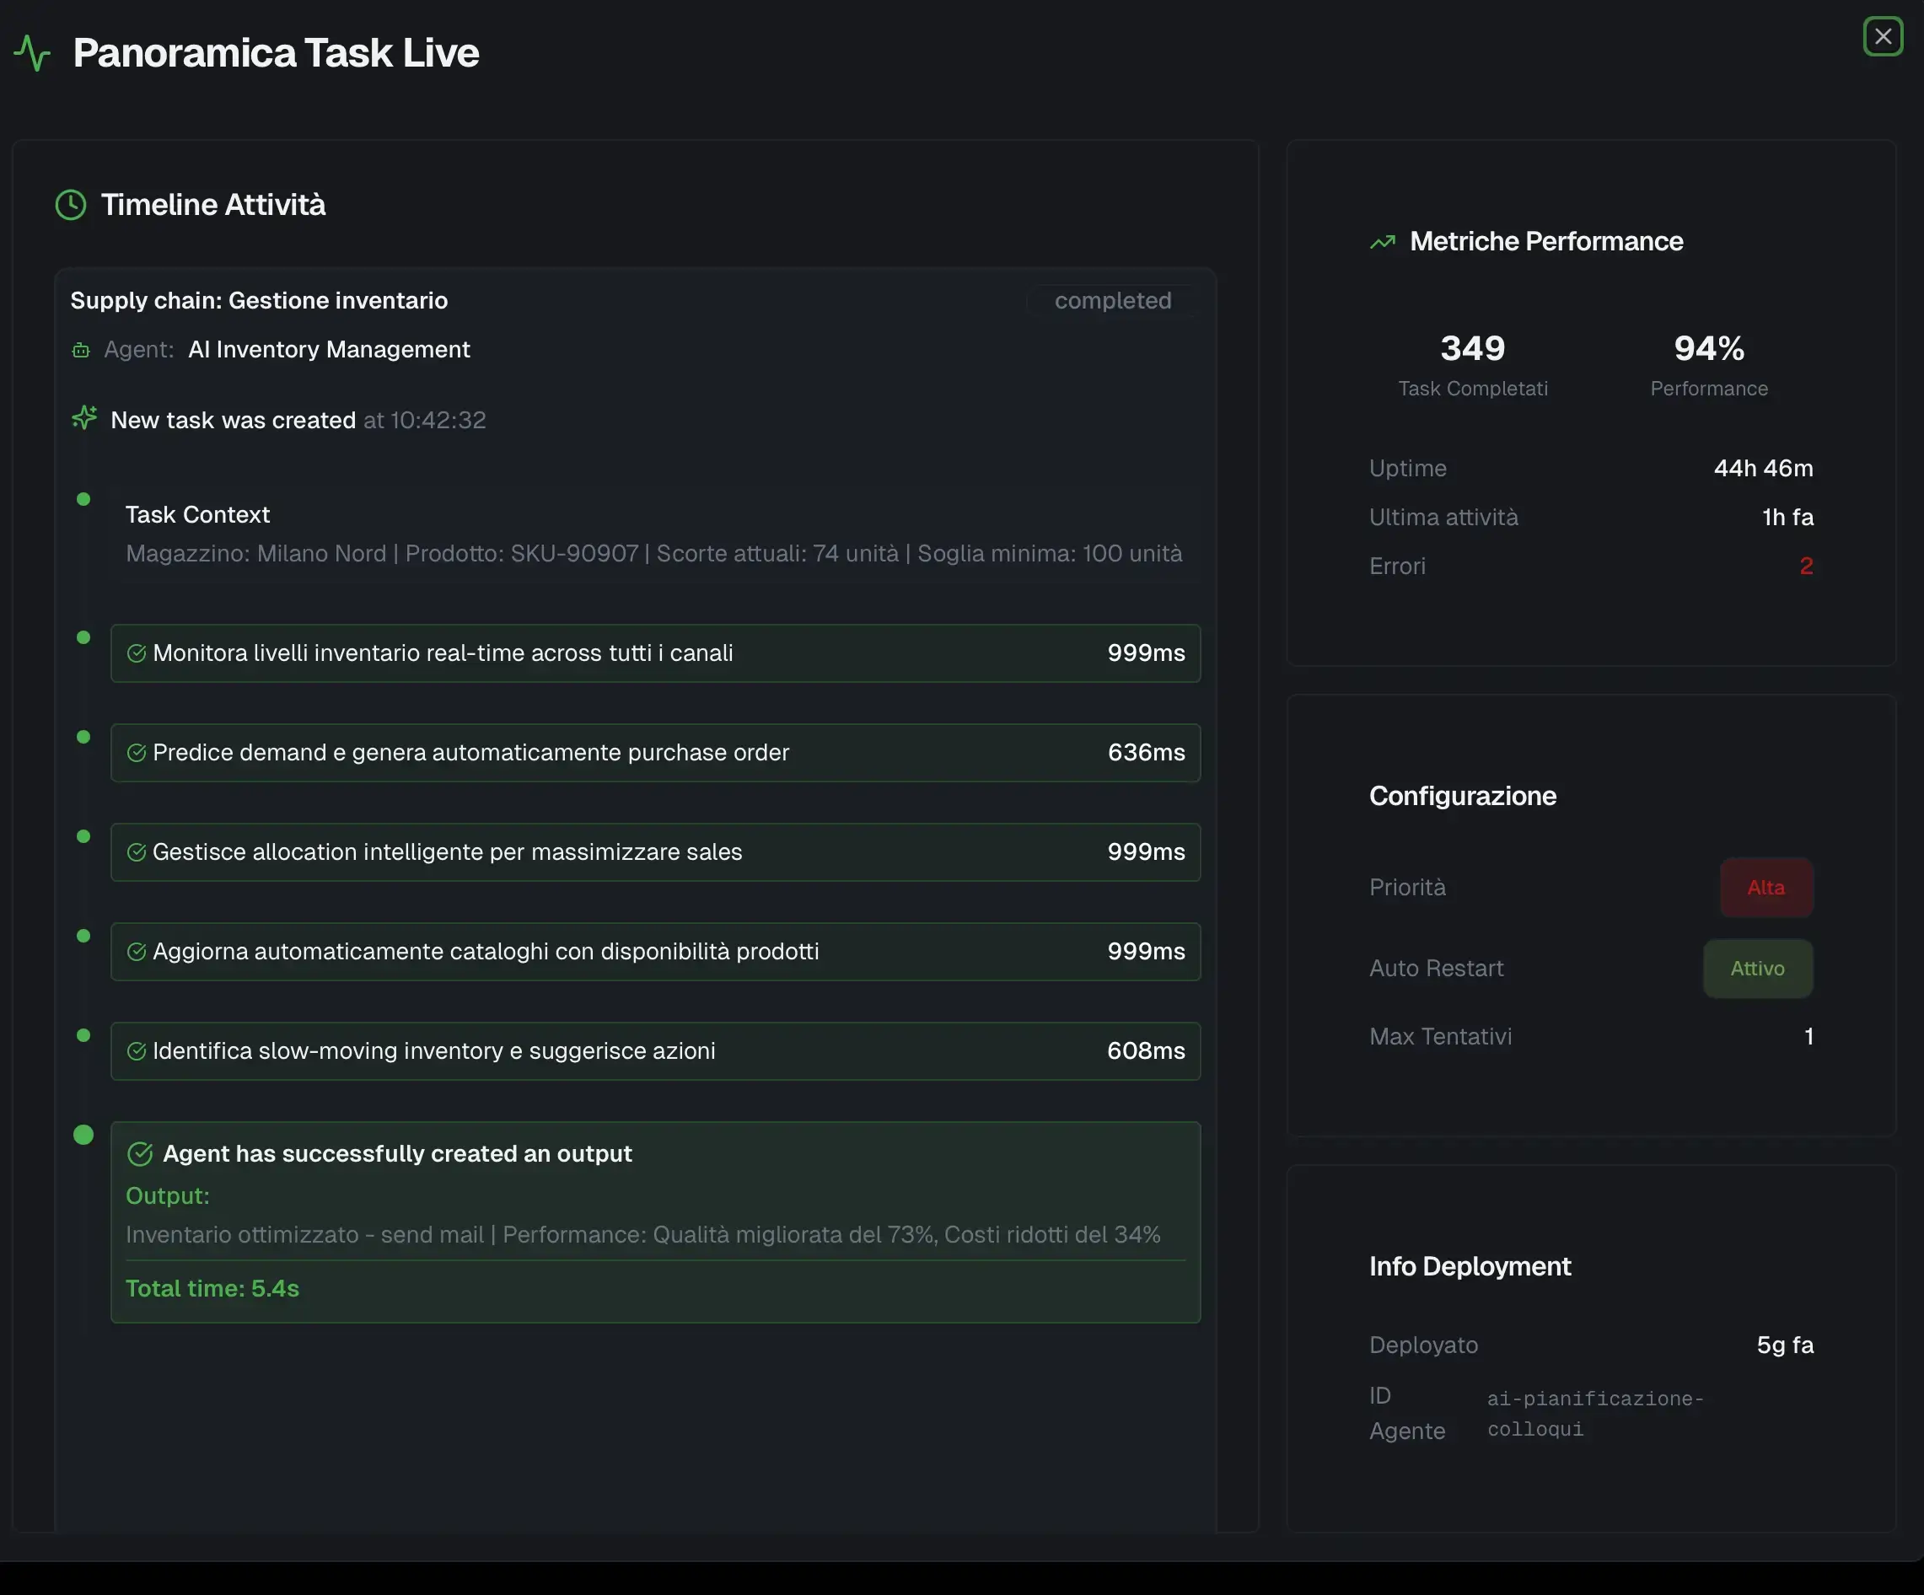Viewport: 1924px width, 1595px height.
Task: Click the checkmark on Identifica slow-moving inventory step
Action: coord(137,1050)
